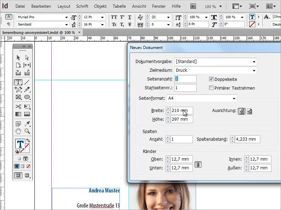This screenshot has height=210, width=281.
Task: Open vertical scale 100 % dropdown
Action: [206, 17]
